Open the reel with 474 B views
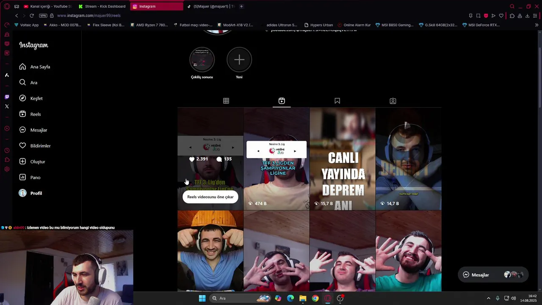The width and height of the screenshot is (542, 305). (277, 159)
